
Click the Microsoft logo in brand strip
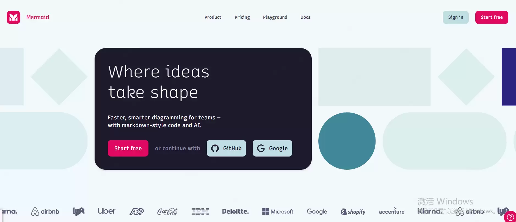tap(278, 212)
